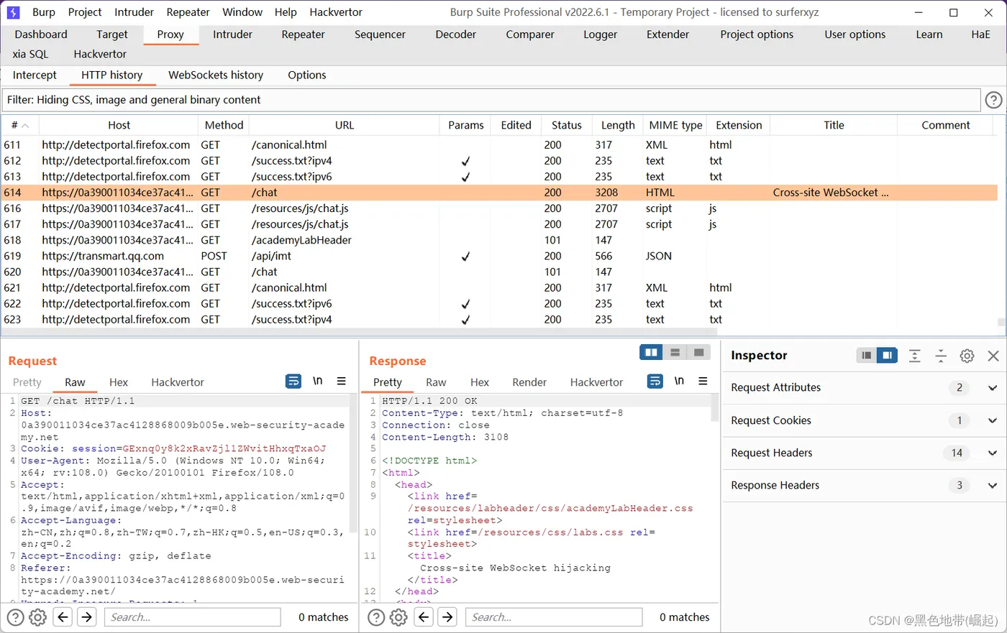Toggle response non-printable \n characters

click(x=679, y=382)
